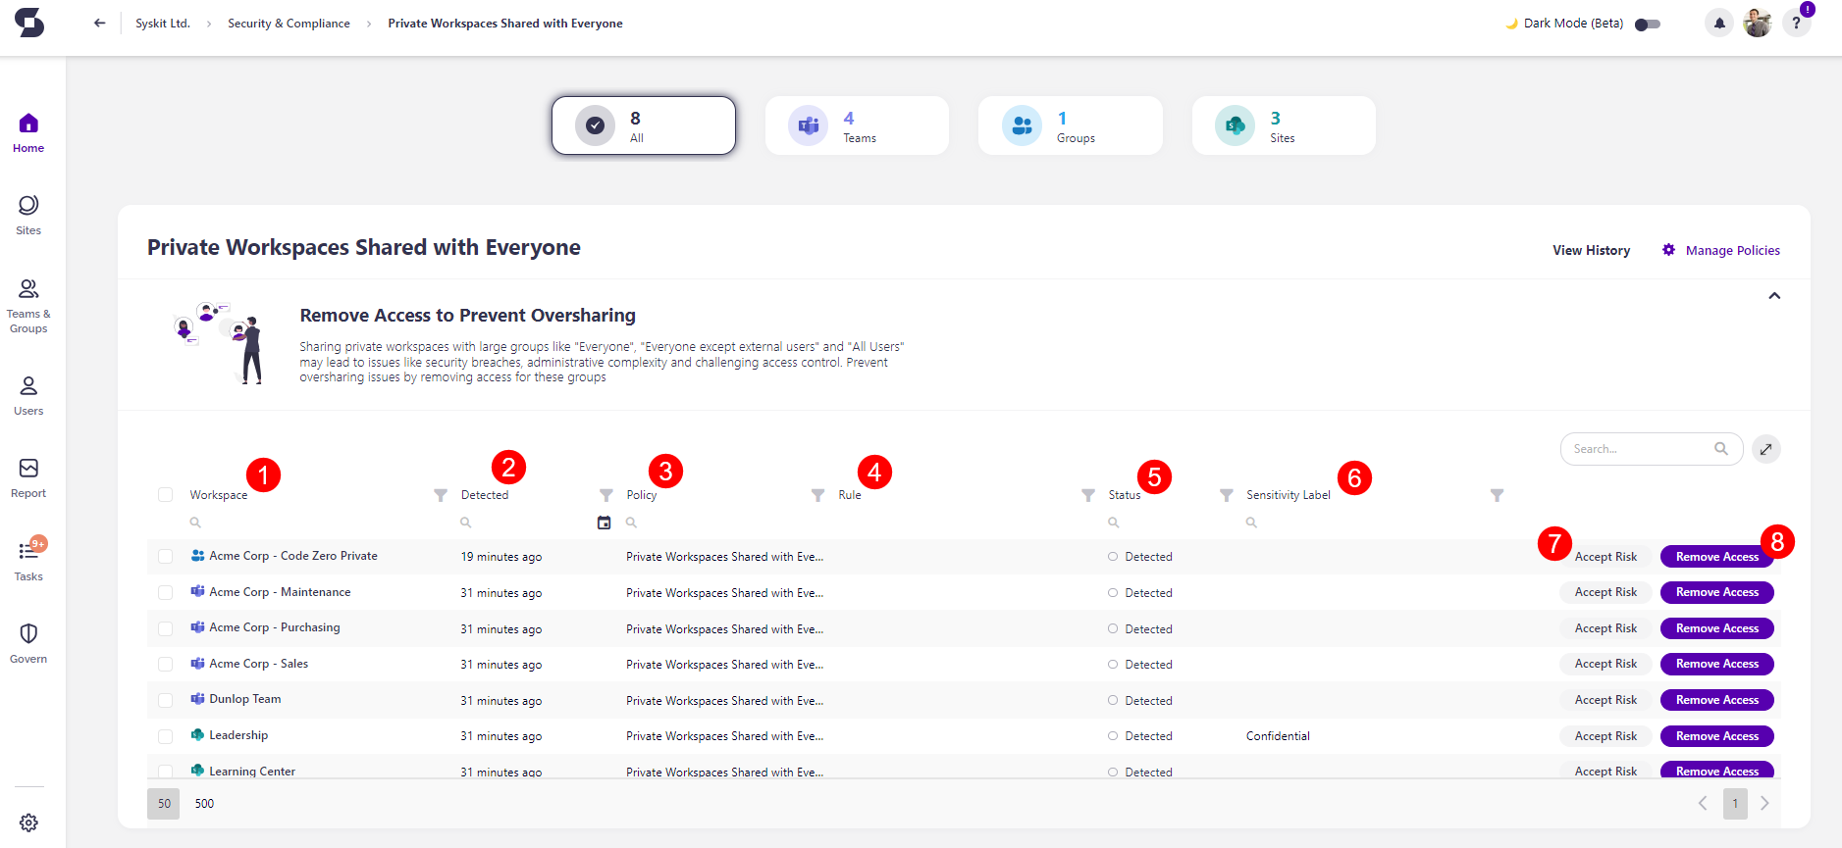This screenshot has height=848, width=1842.
Task: Filter the Policy column
Action: tap(817, 495)
